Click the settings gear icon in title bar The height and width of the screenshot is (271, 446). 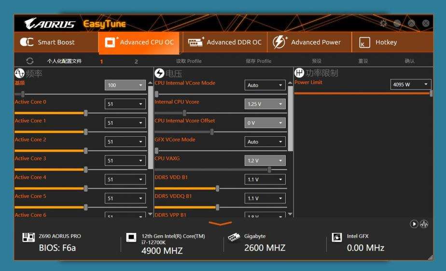383,23
